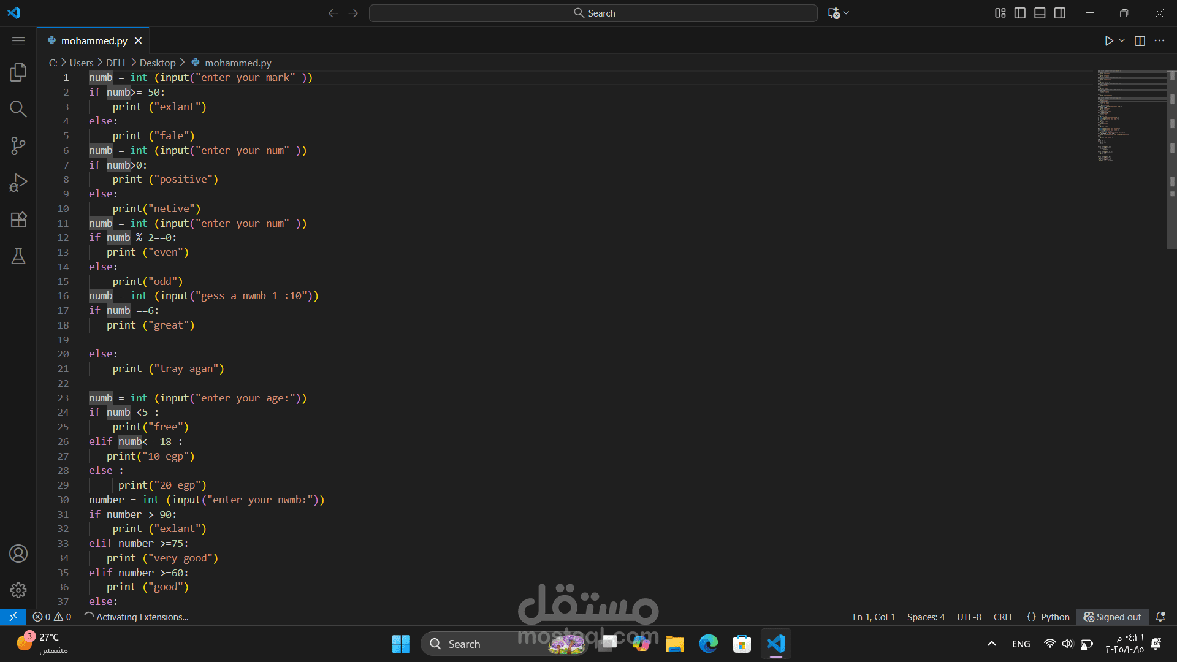Expand the Desktop breadcrumb
The height and width of the screenshot is (662, 1177).
click(158, 63)
